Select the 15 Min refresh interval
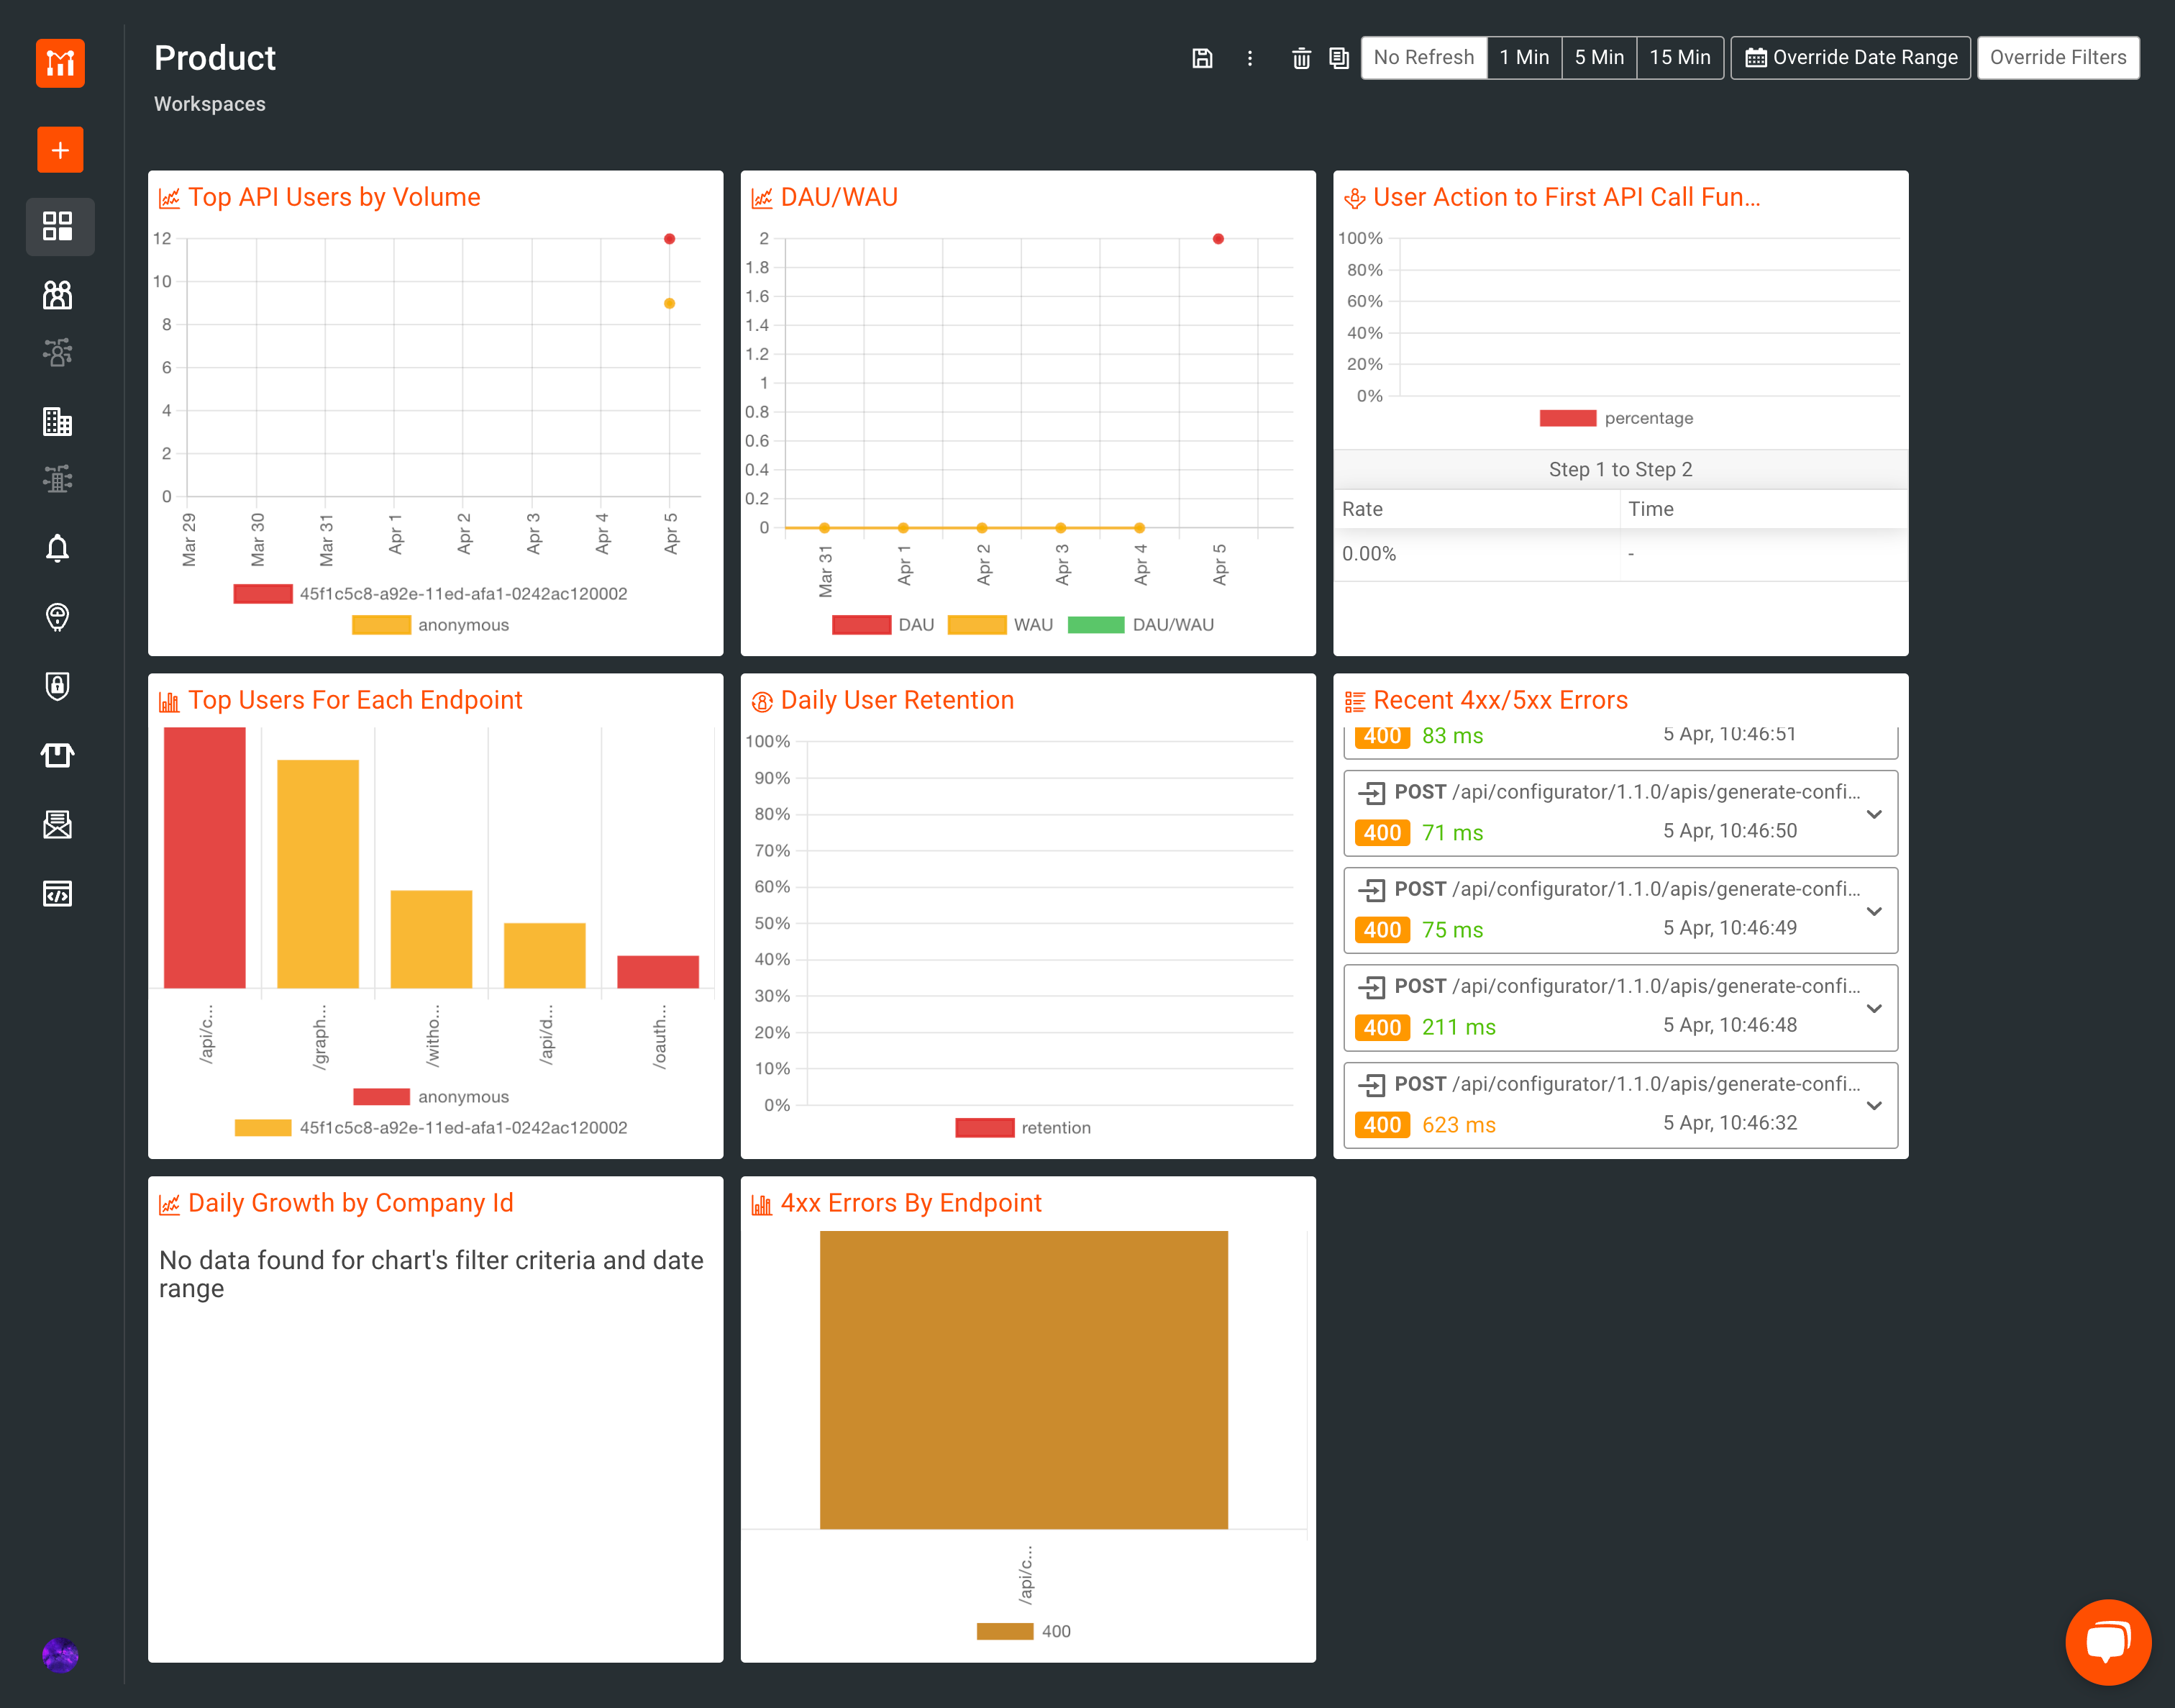 click(1679, 58)
